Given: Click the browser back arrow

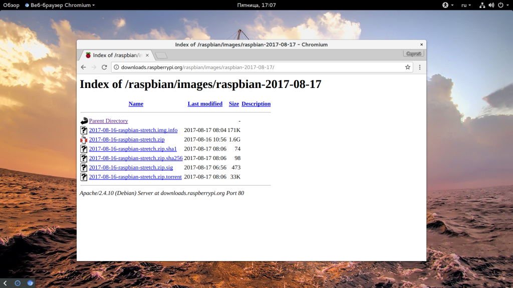Looking at the screenshot, I should click(x=84, y=67).
